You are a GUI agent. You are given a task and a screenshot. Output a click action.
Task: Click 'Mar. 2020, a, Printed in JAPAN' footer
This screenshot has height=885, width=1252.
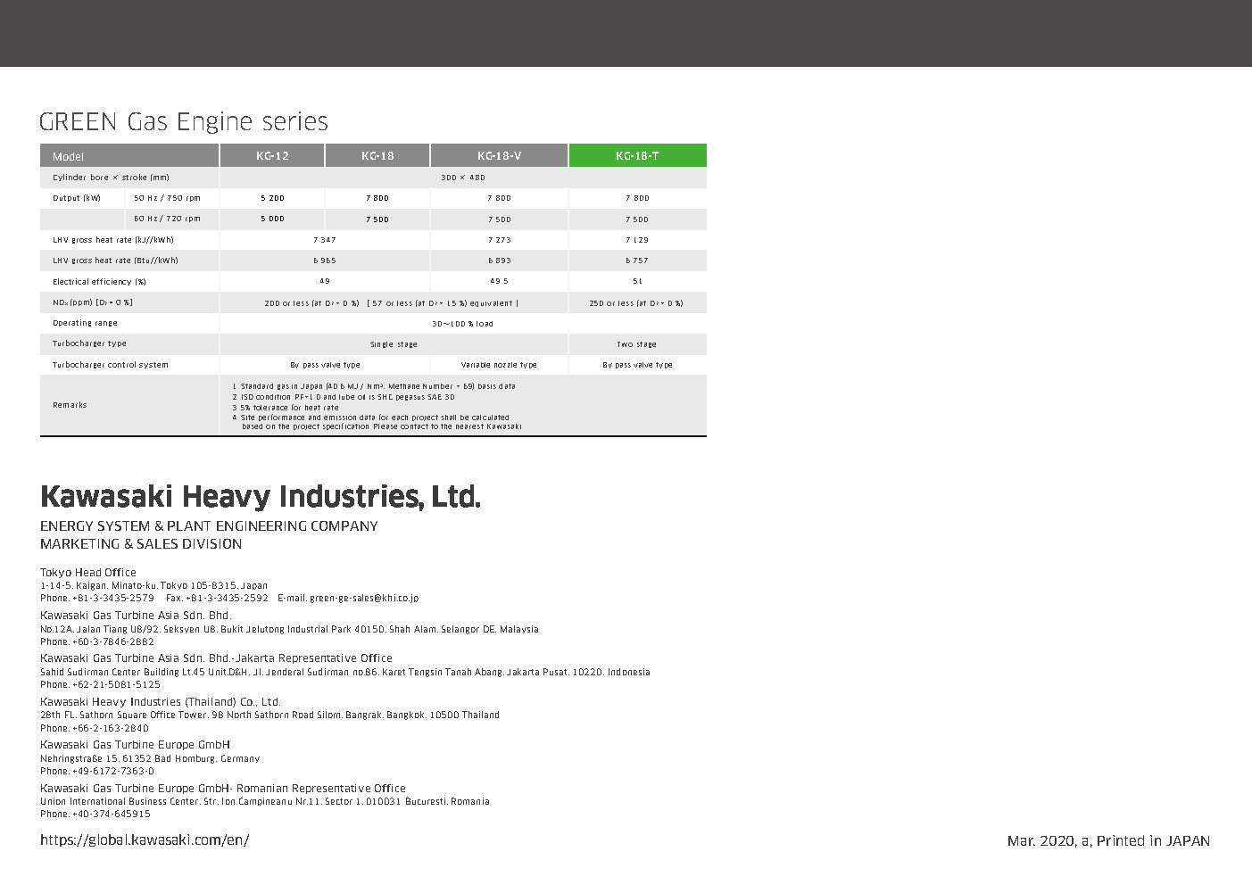coord(1108,840)
